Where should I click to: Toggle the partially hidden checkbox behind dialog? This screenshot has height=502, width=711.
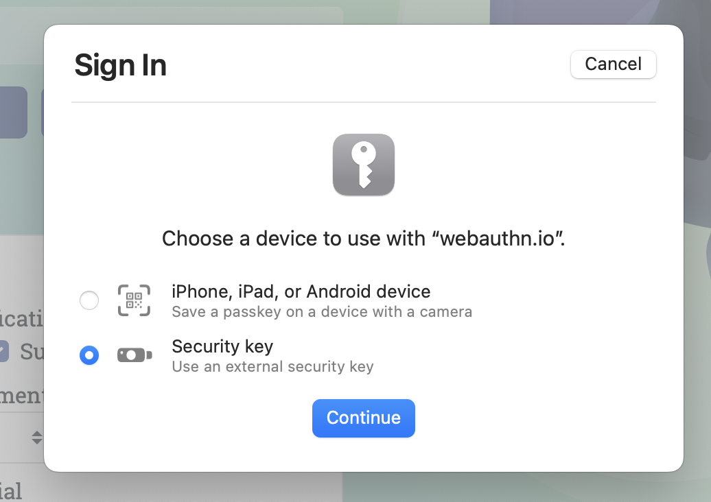(x=3, y=351)
